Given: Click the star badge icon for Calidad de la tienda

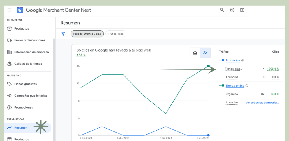Looking at the screenshot, I should (x=9, y=64).
